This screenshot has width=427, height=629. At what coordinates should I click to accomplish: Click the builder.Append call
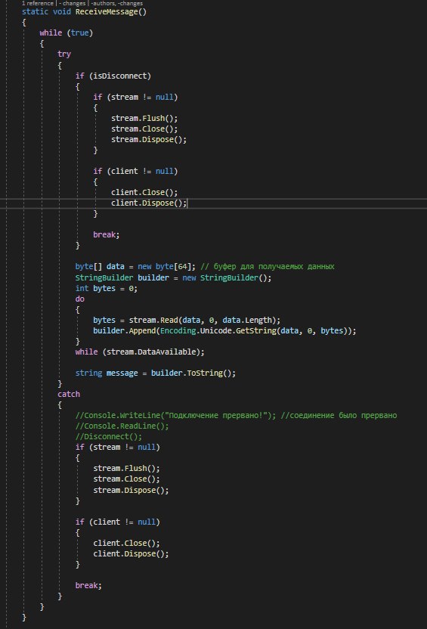pyautogui.click(x=124, y=331)
